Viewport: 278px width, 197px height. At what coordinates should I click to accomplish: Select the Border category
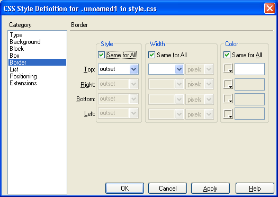[37, 62]
